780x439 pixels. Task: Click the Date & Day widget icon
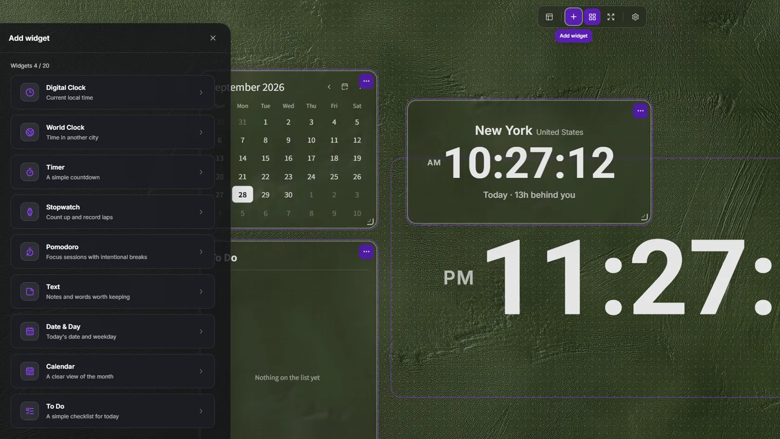click(30, 331)
